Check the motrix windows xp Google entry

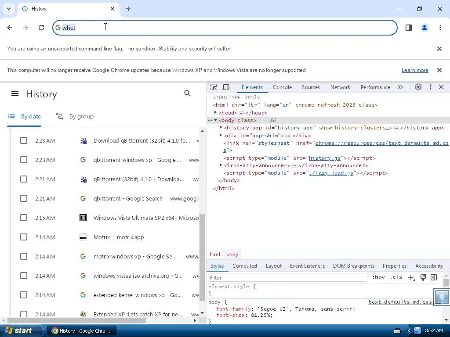24,256
